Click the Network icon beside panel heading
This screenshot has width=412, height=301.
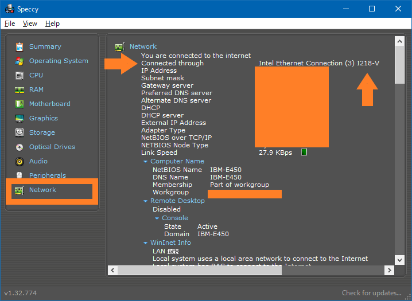click(x=120, y=47)
